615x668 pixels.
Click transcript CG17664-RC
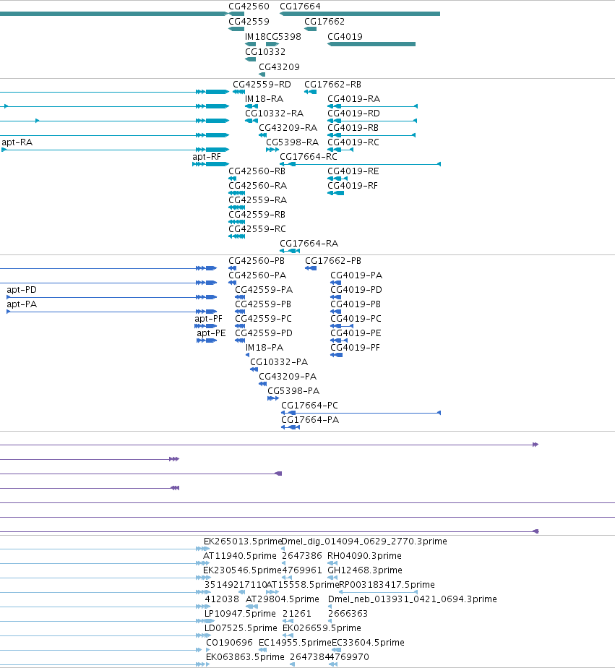pyautogui.click(x=309, y=157)
